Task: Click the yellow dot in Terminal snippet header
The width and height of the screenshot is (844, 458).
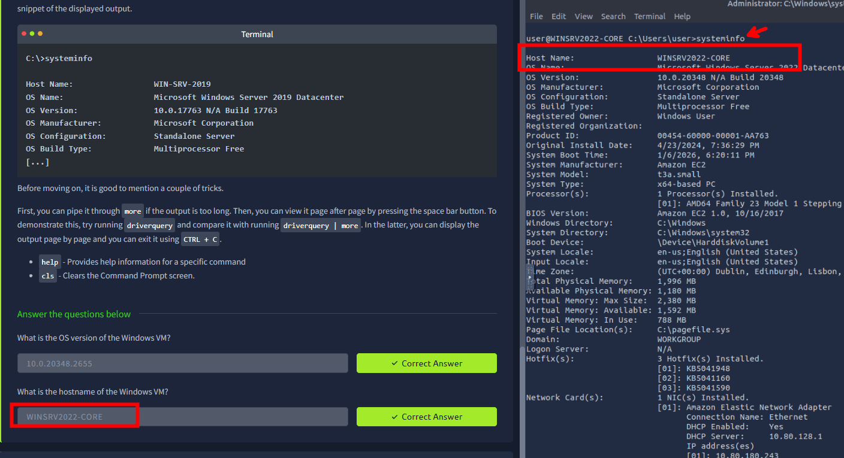Action: tap(32, 34)
